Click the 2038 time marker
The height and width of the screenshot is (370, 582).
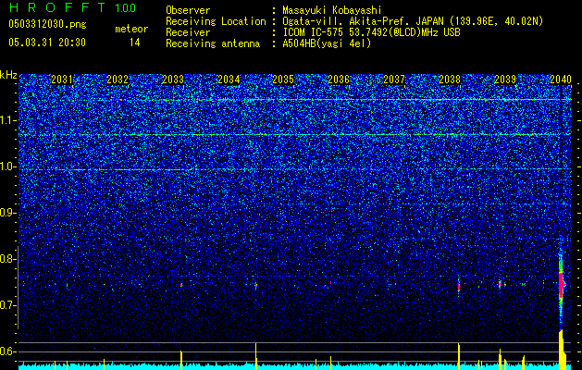450,80
